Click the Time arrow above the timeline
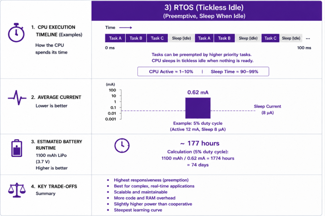 126,27
